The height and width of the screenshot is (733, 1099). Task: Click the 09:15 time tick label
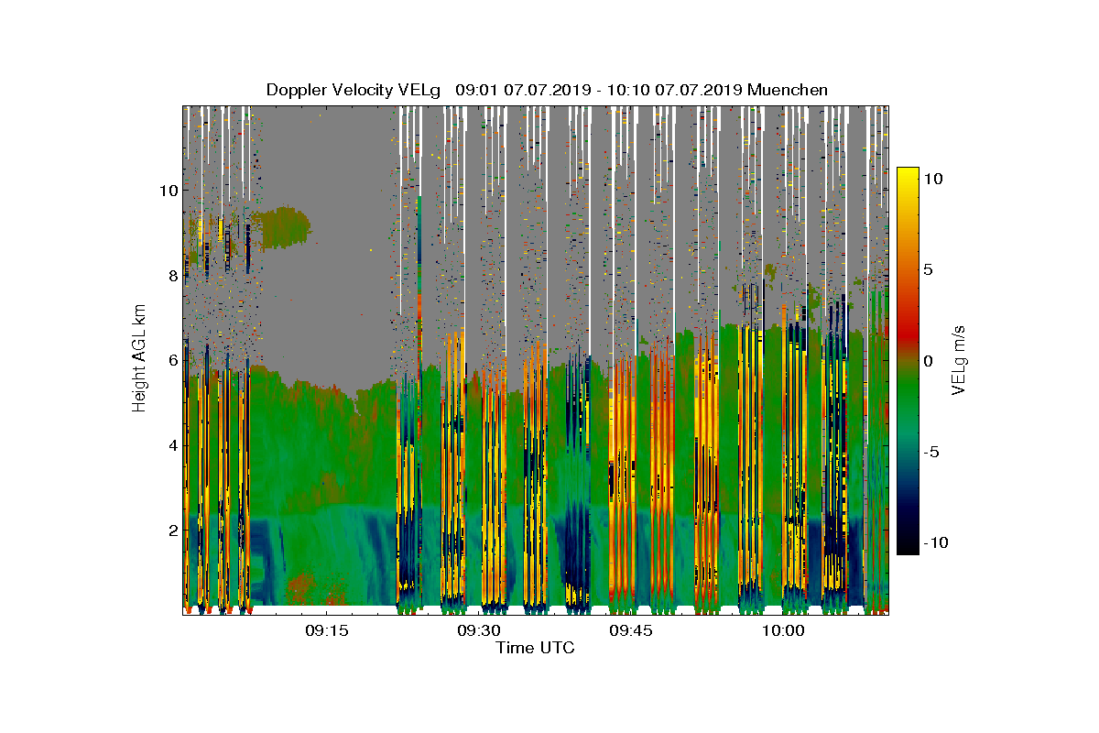[x=326, y=630]
